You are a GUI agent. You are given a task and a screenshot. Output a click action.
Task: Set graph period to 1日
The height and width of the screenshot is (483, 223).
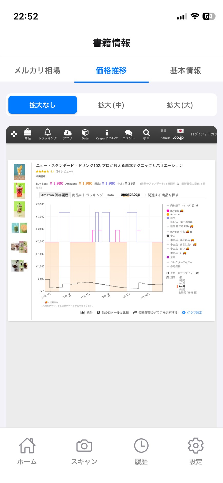[180, 277]
